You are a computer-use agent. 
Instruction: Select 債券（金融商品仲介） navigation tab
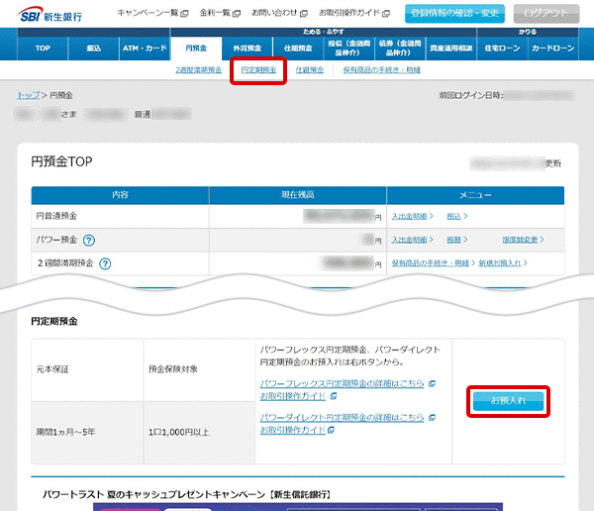click(x=400, y=49)
